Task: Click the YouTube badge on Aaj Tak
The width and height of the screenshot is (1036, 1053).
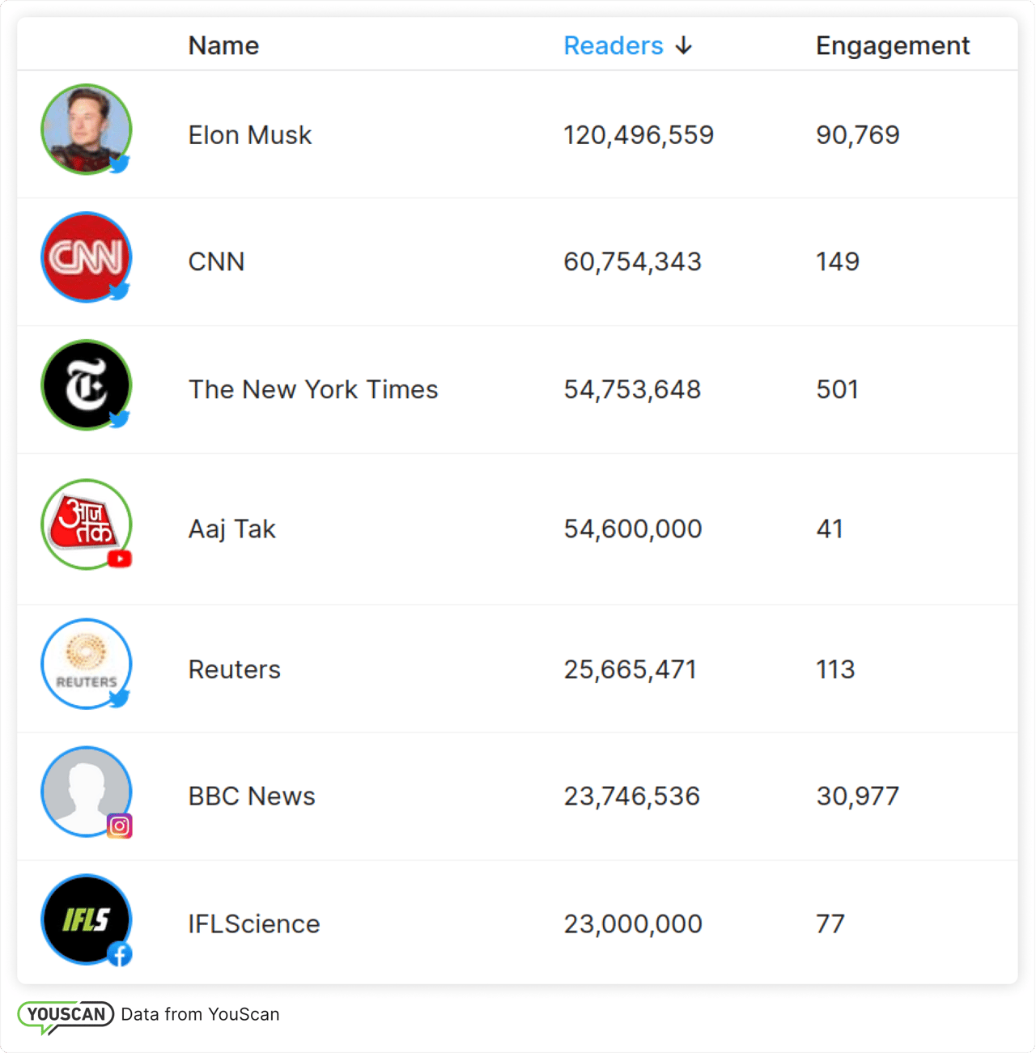Action: 120,558
